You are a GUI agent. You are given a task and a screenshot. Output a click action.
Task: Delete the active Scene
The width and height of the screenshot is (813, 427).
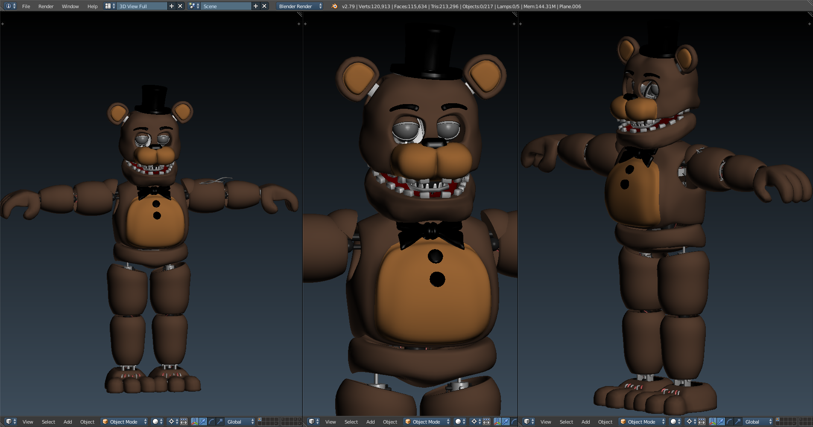(x=264, y=6)
